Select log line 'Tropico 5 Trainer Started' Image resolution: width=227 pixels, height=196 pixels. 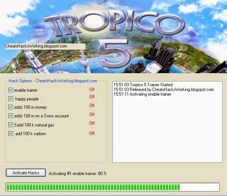coord(143,84)
